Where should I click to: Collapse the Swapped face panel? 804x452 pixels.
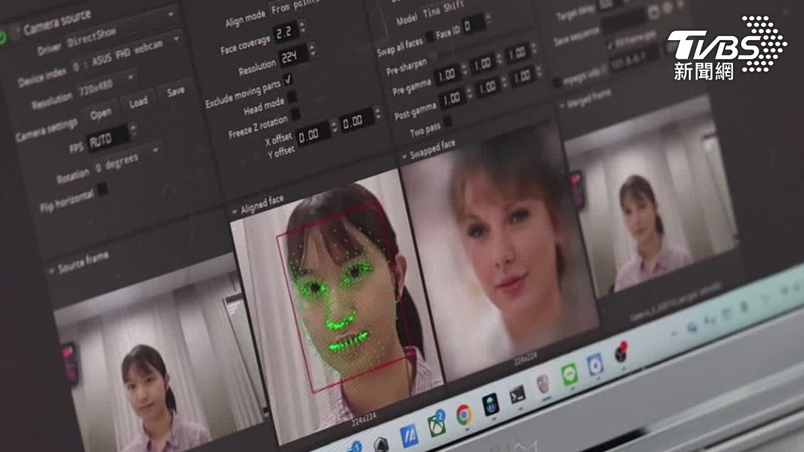click(404, 157)
